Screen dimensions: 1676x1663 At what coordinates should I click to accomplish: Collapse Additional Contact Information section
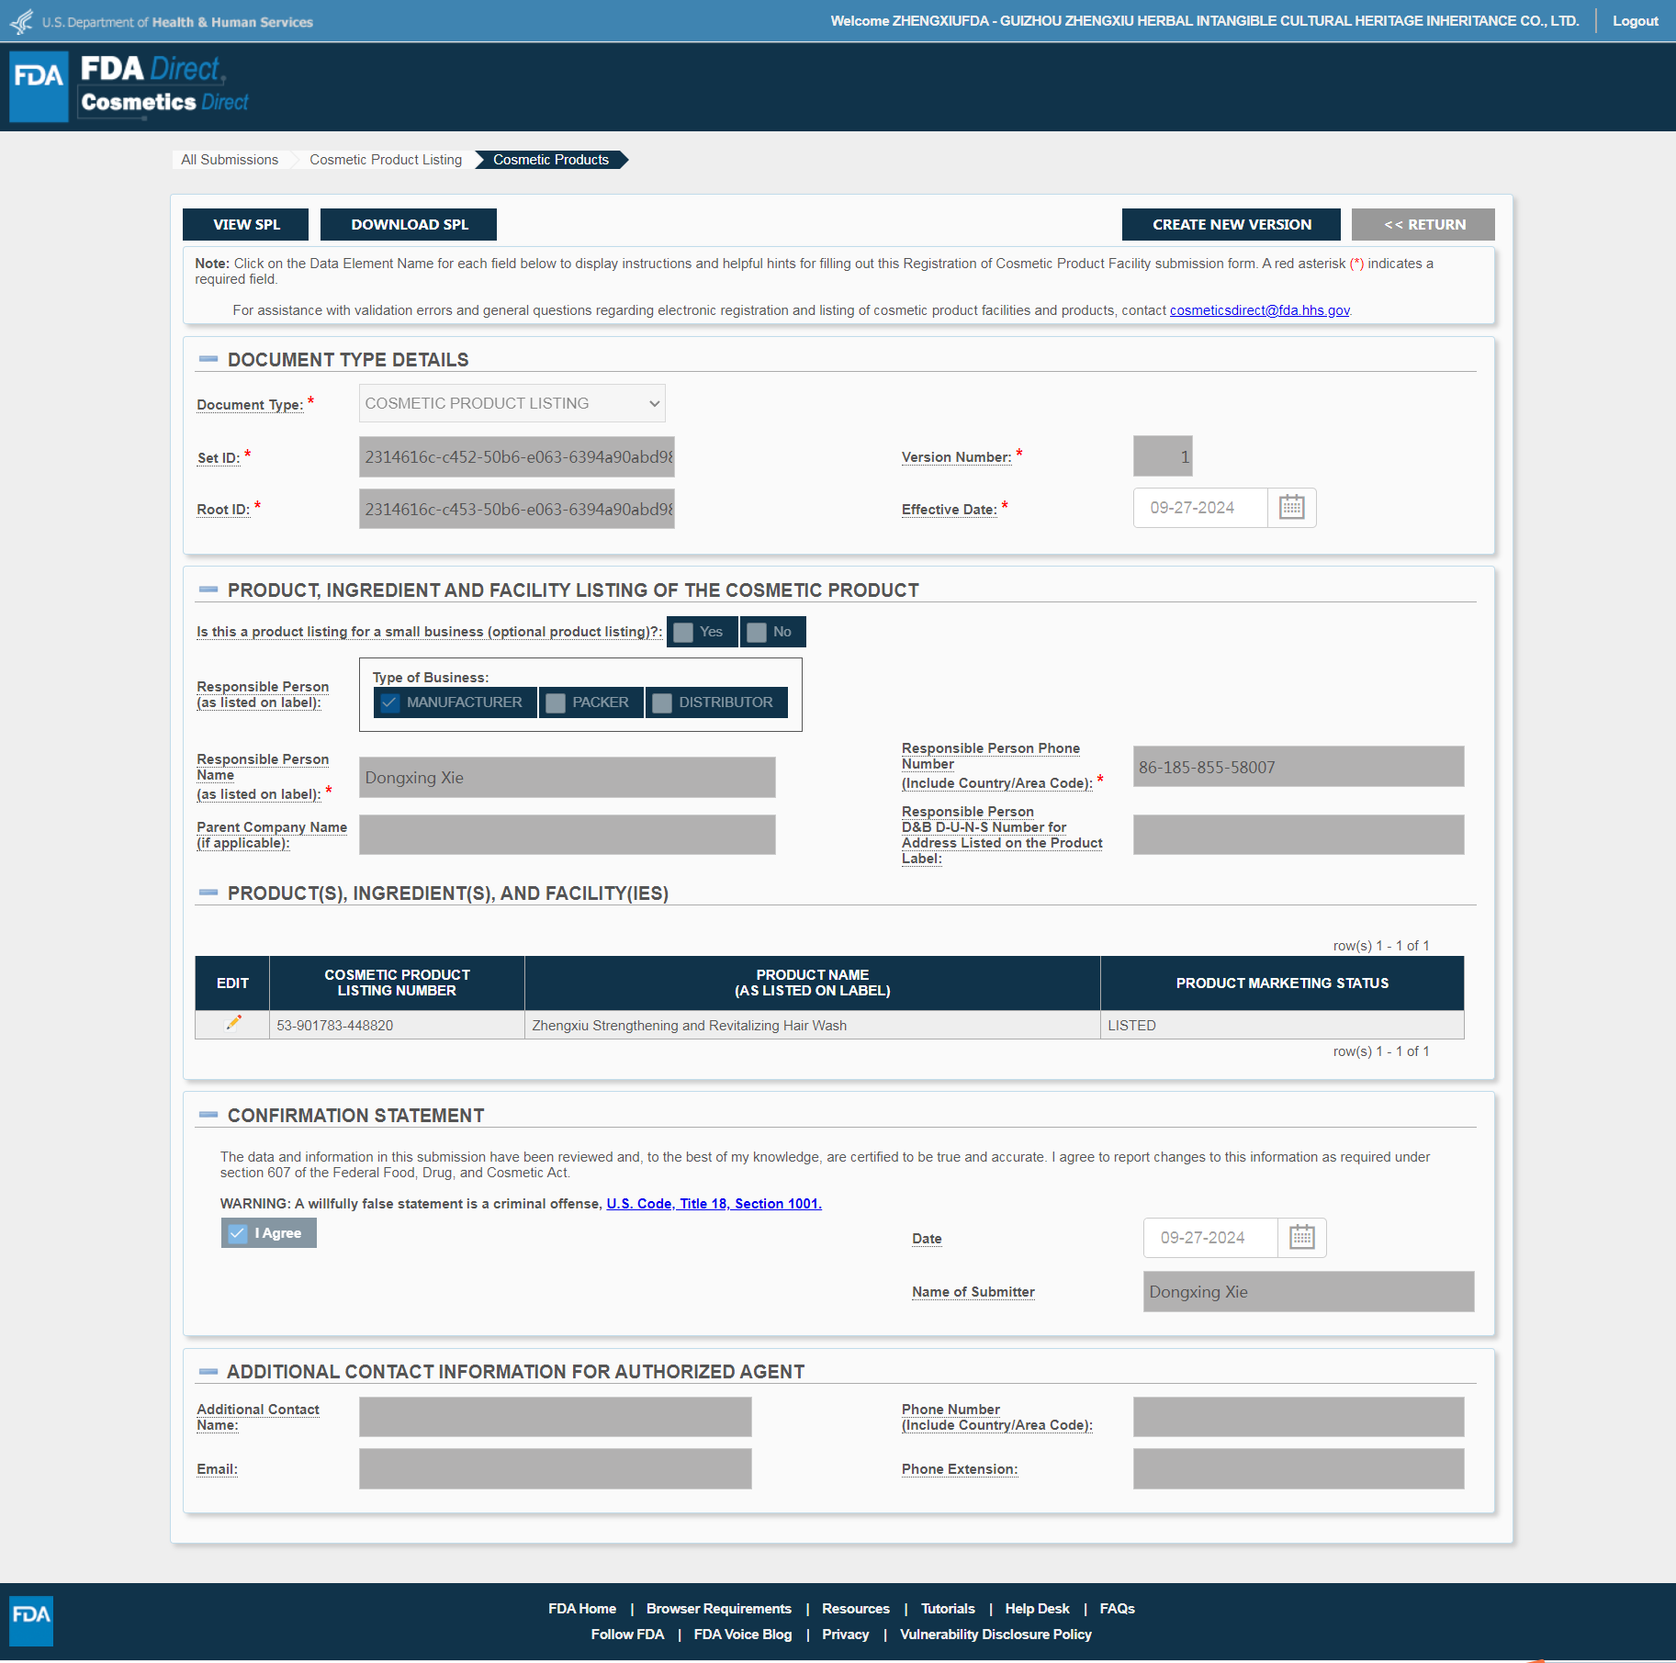[x=208, y=1372]
